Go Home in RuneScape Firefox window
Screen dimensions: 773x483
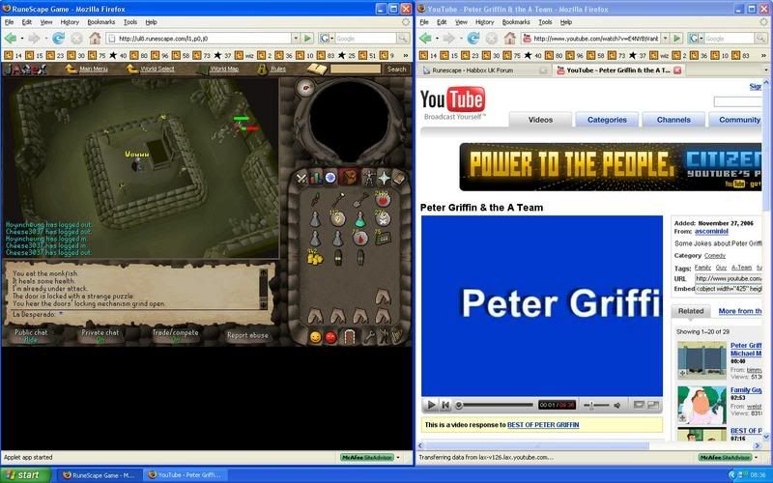95,38
